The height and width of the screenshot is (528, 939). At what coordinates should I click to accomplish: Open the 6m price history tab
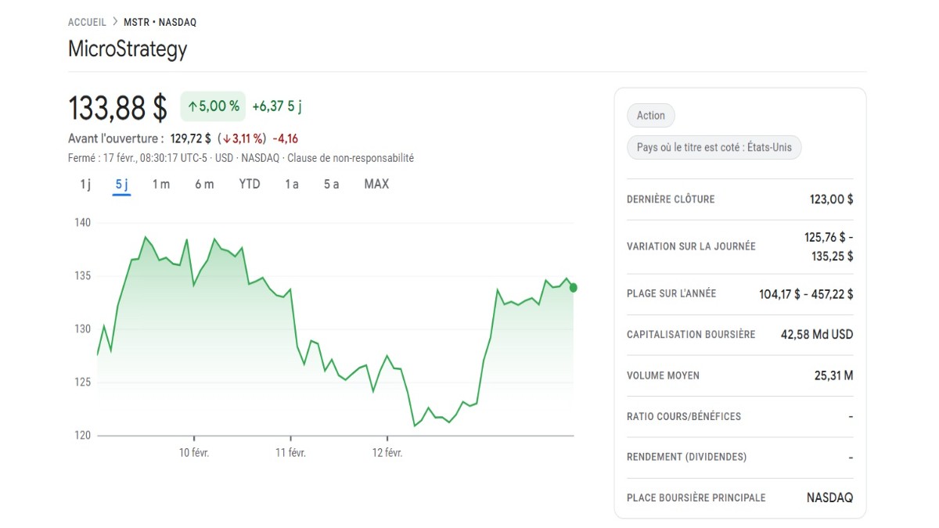coord(203,184)
